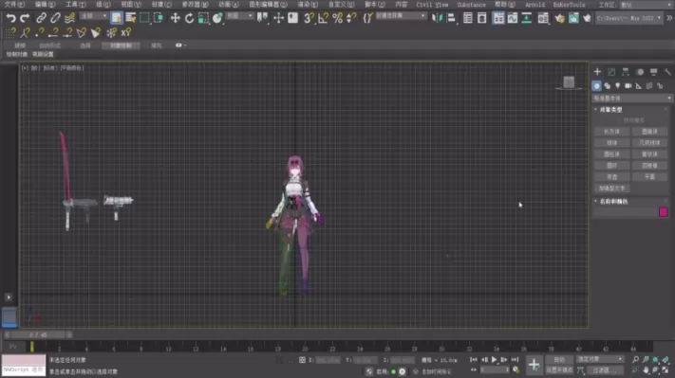Switch to Lights category icon
This screenshot has width=675, height=378.
click(618, 86)
